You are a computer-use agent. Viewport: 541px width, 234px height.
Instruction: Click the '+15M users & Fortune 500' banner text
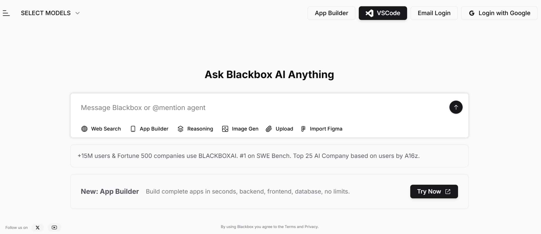click(249, 156)
